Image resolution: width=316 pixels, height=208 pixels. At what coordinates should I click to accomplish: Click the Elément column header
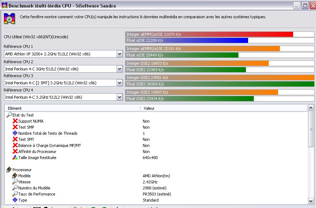73,108
